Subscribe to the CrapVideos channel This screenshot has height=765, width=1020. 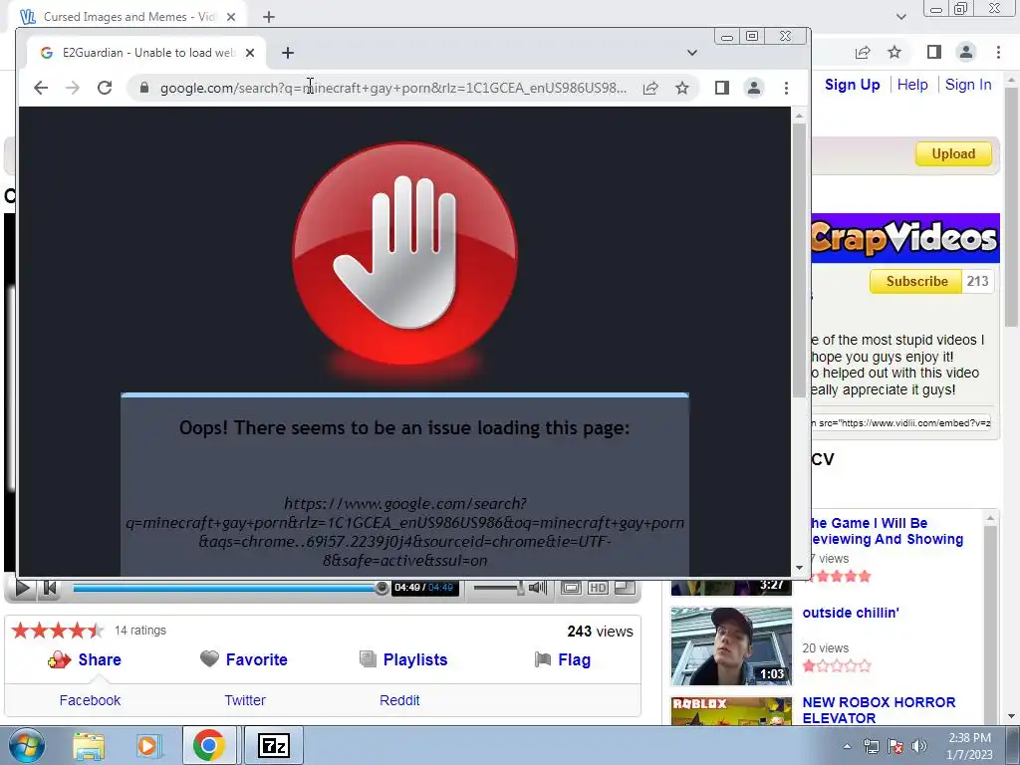[916, 281]
